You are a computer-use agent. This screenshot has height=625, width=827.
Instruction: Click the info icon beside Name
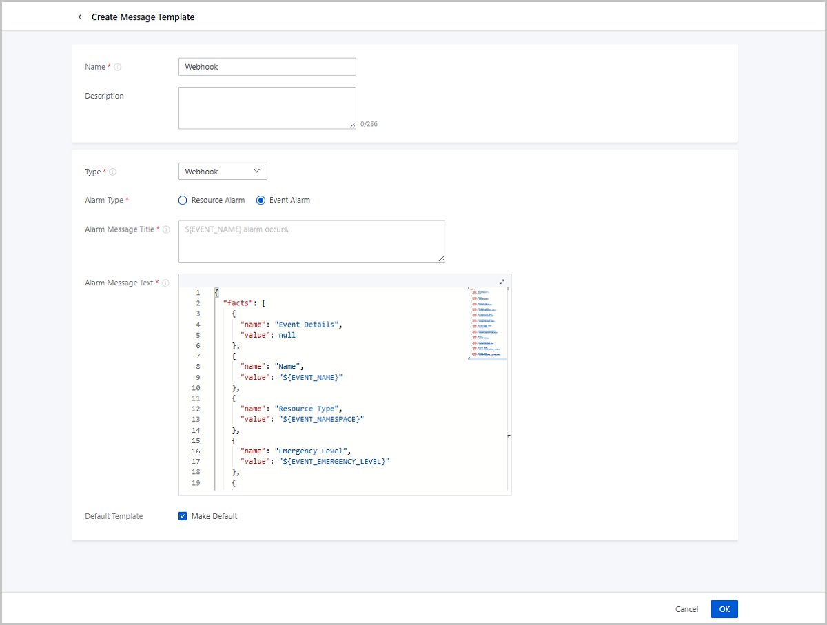(x=117, y=67)
